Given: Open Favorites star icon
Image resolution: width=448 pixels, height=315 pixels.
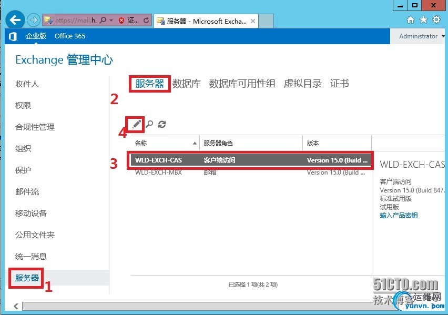Looking at the screenshot, I should [423, 20].
